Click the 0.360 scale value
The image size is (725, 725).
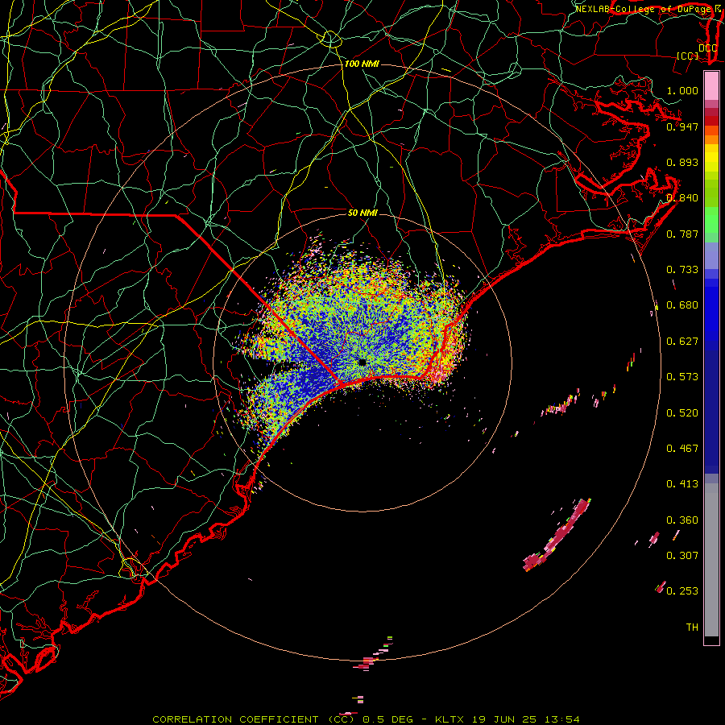click(682, 520)
